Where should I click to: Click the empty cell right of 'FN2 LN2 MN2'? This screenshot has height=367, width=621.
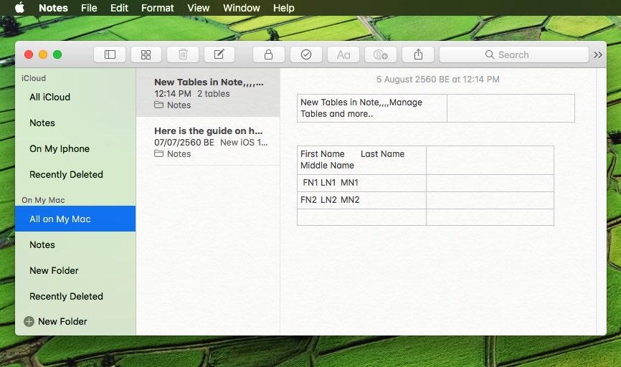[490, 200]
